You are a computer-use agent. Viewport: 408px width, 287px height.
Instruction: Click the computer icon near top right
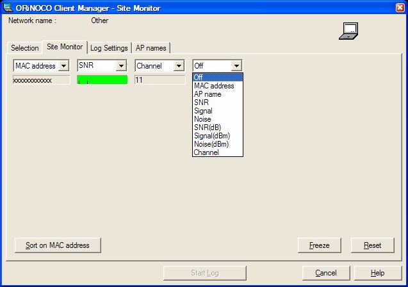348,31
